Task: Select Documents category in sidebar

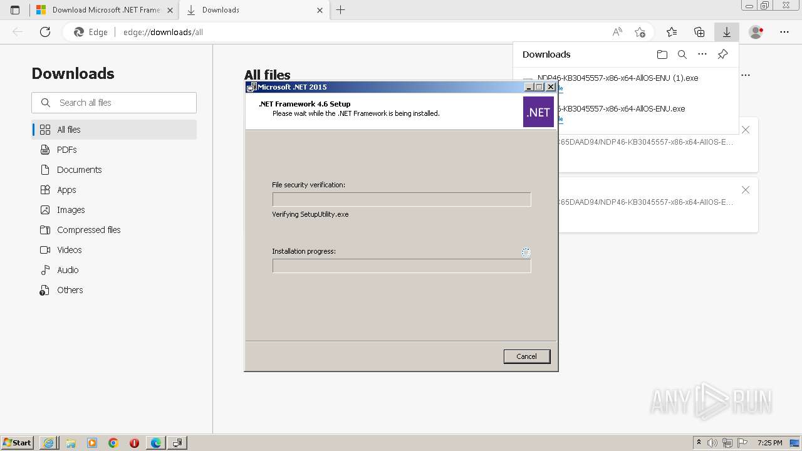Action: tap(114, 170)
